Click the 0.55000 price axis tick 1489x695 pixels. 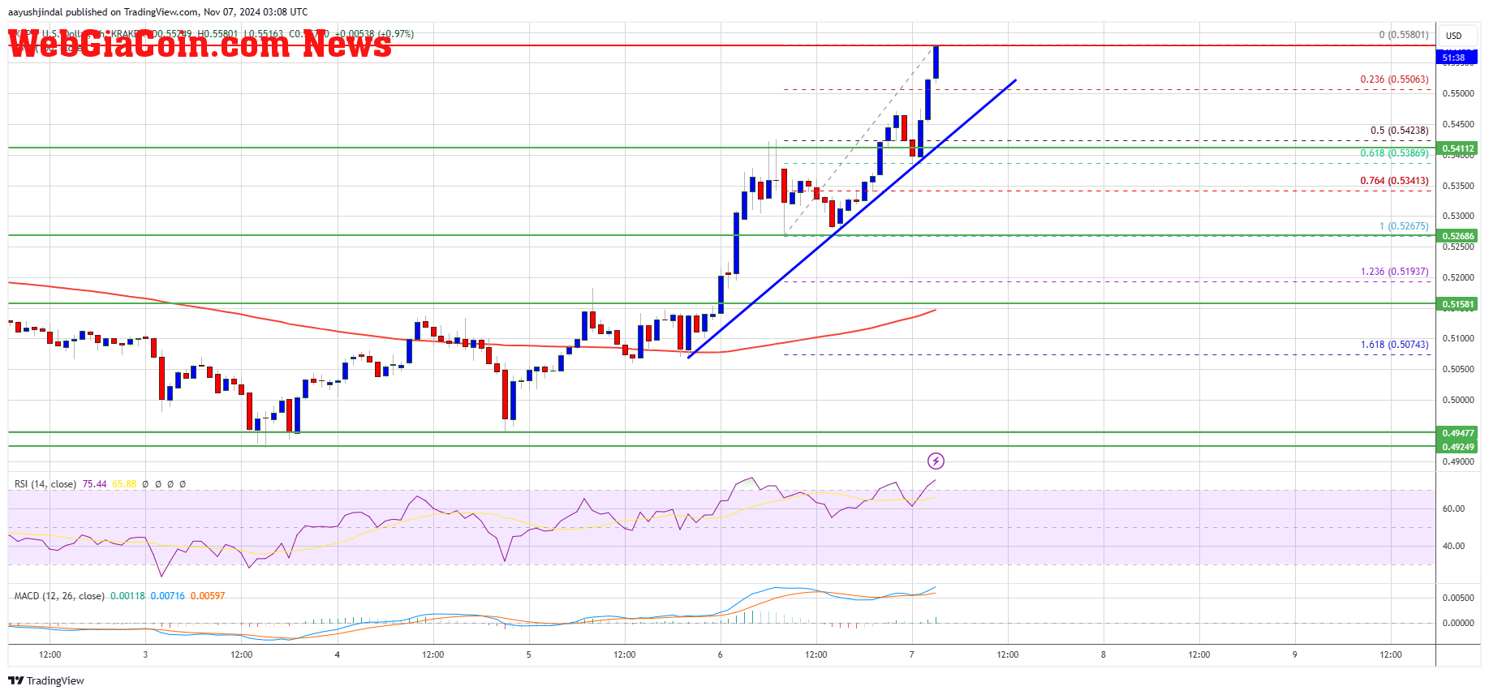coord(1458,94)
